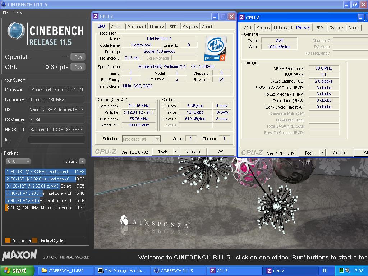The image size is (368, 276).
Task: Click brown Identical System legend swatch
Action: click(35, 240)
